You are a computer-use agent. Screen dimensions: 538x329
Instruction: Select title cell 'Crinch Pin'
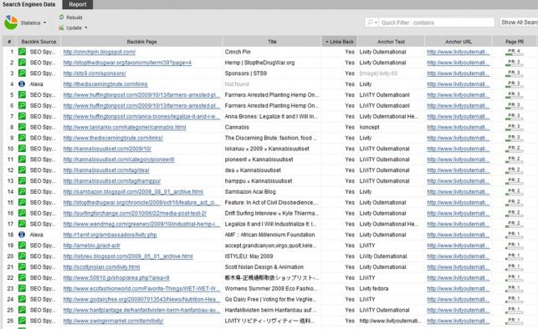tap(238, 52)
